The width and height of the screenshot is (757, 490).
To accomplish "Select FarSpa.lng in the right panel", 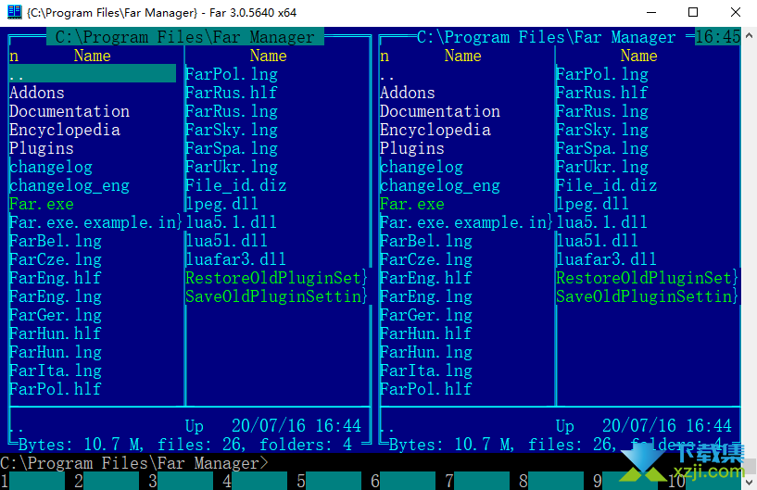I will pos(602,149).
